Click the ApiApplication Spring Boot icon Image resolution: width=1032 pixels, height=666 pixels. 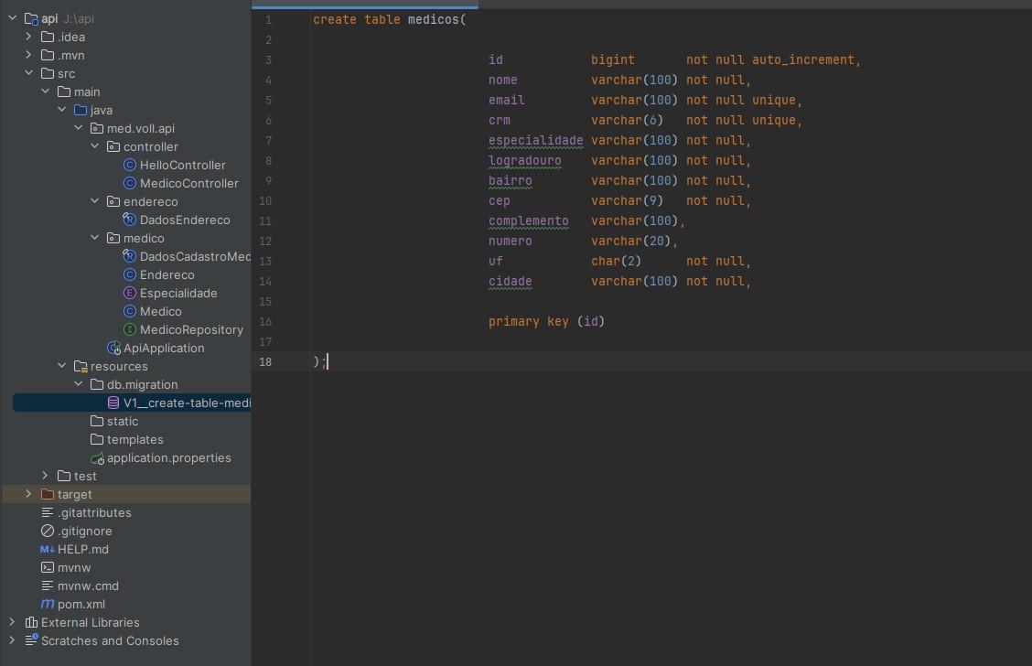[113, 349]
